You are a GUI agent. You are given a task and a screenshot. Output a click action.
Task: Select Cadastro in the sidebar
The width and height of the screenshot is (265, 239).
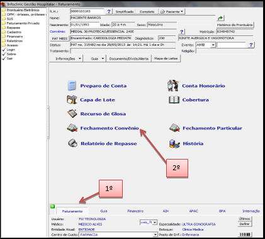11,32
